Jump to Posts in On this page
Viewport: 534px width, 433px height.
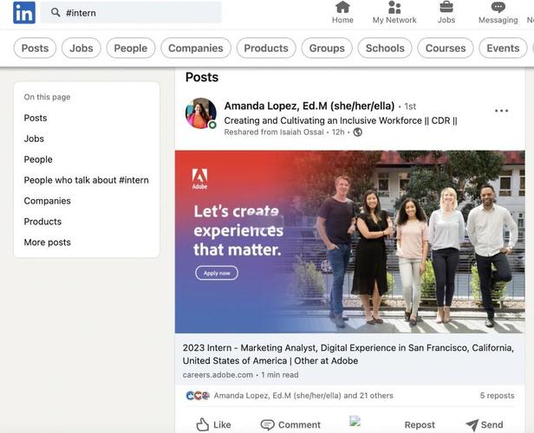coord(36,118)
